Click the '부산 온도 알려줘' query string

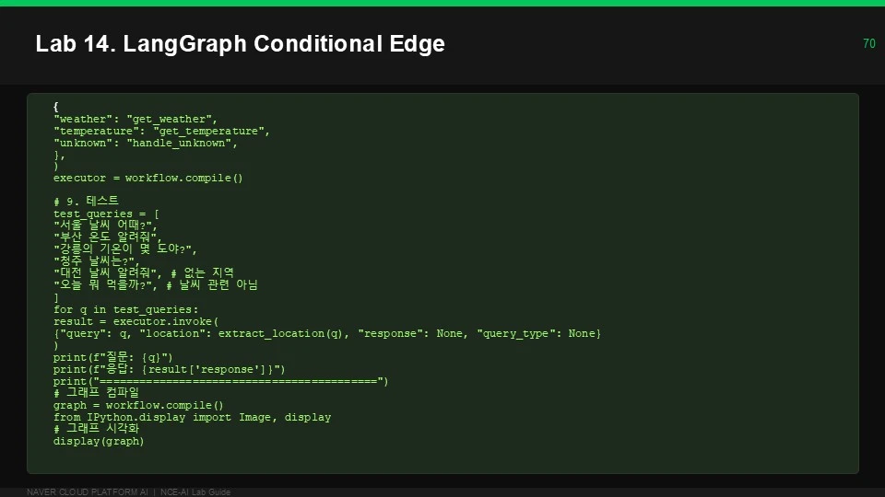tap(107, 237)
